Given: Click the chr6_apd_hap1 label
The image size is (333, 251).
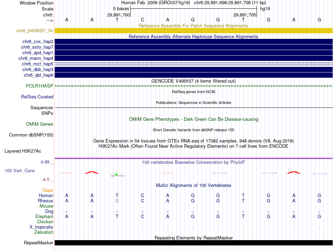Looking at the screenshot, I should tap(38, 53).
